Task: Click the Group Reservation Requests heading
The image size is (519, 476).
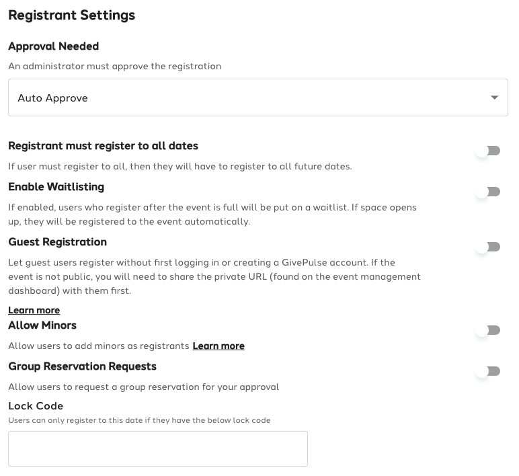Action: [x=83, y=366]
